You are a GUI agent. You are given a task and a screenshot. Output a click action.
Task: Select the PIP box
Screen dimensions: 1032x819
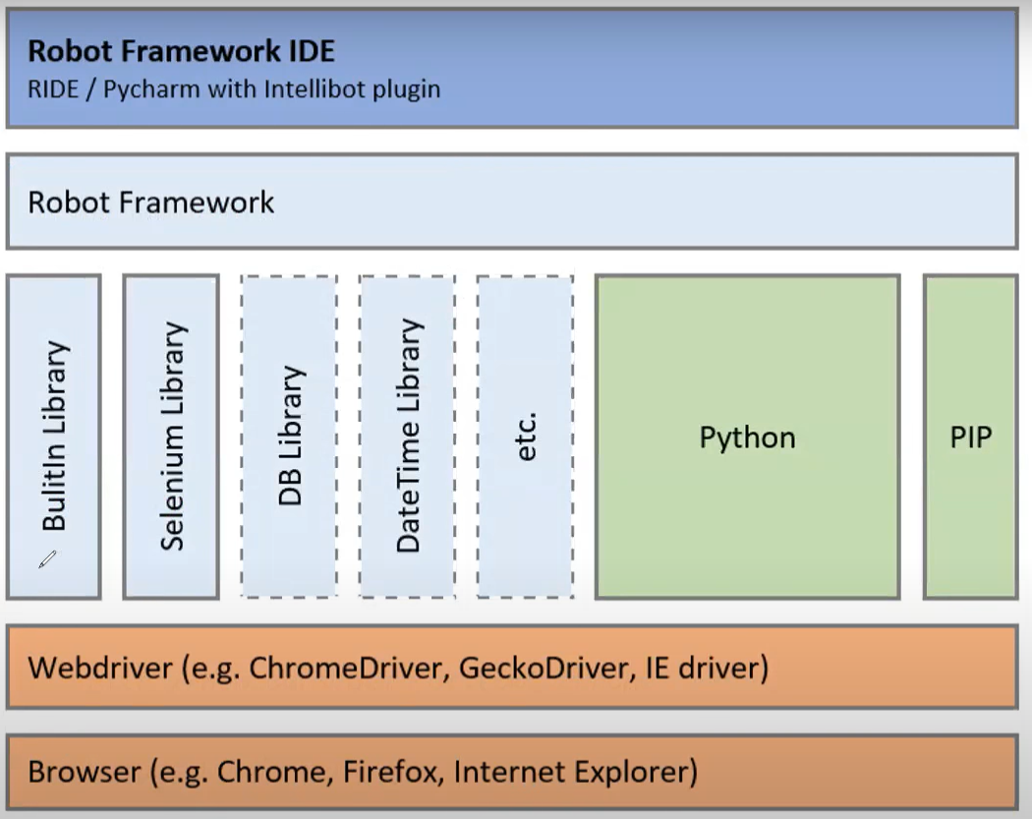(971, 437)
